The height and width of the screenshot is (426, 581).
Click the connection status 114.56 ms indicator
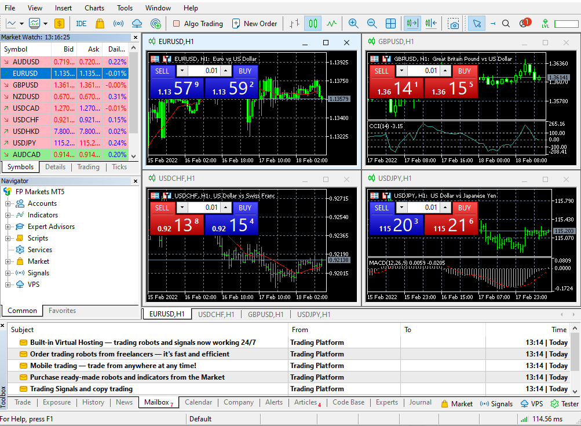click(542, 419)
